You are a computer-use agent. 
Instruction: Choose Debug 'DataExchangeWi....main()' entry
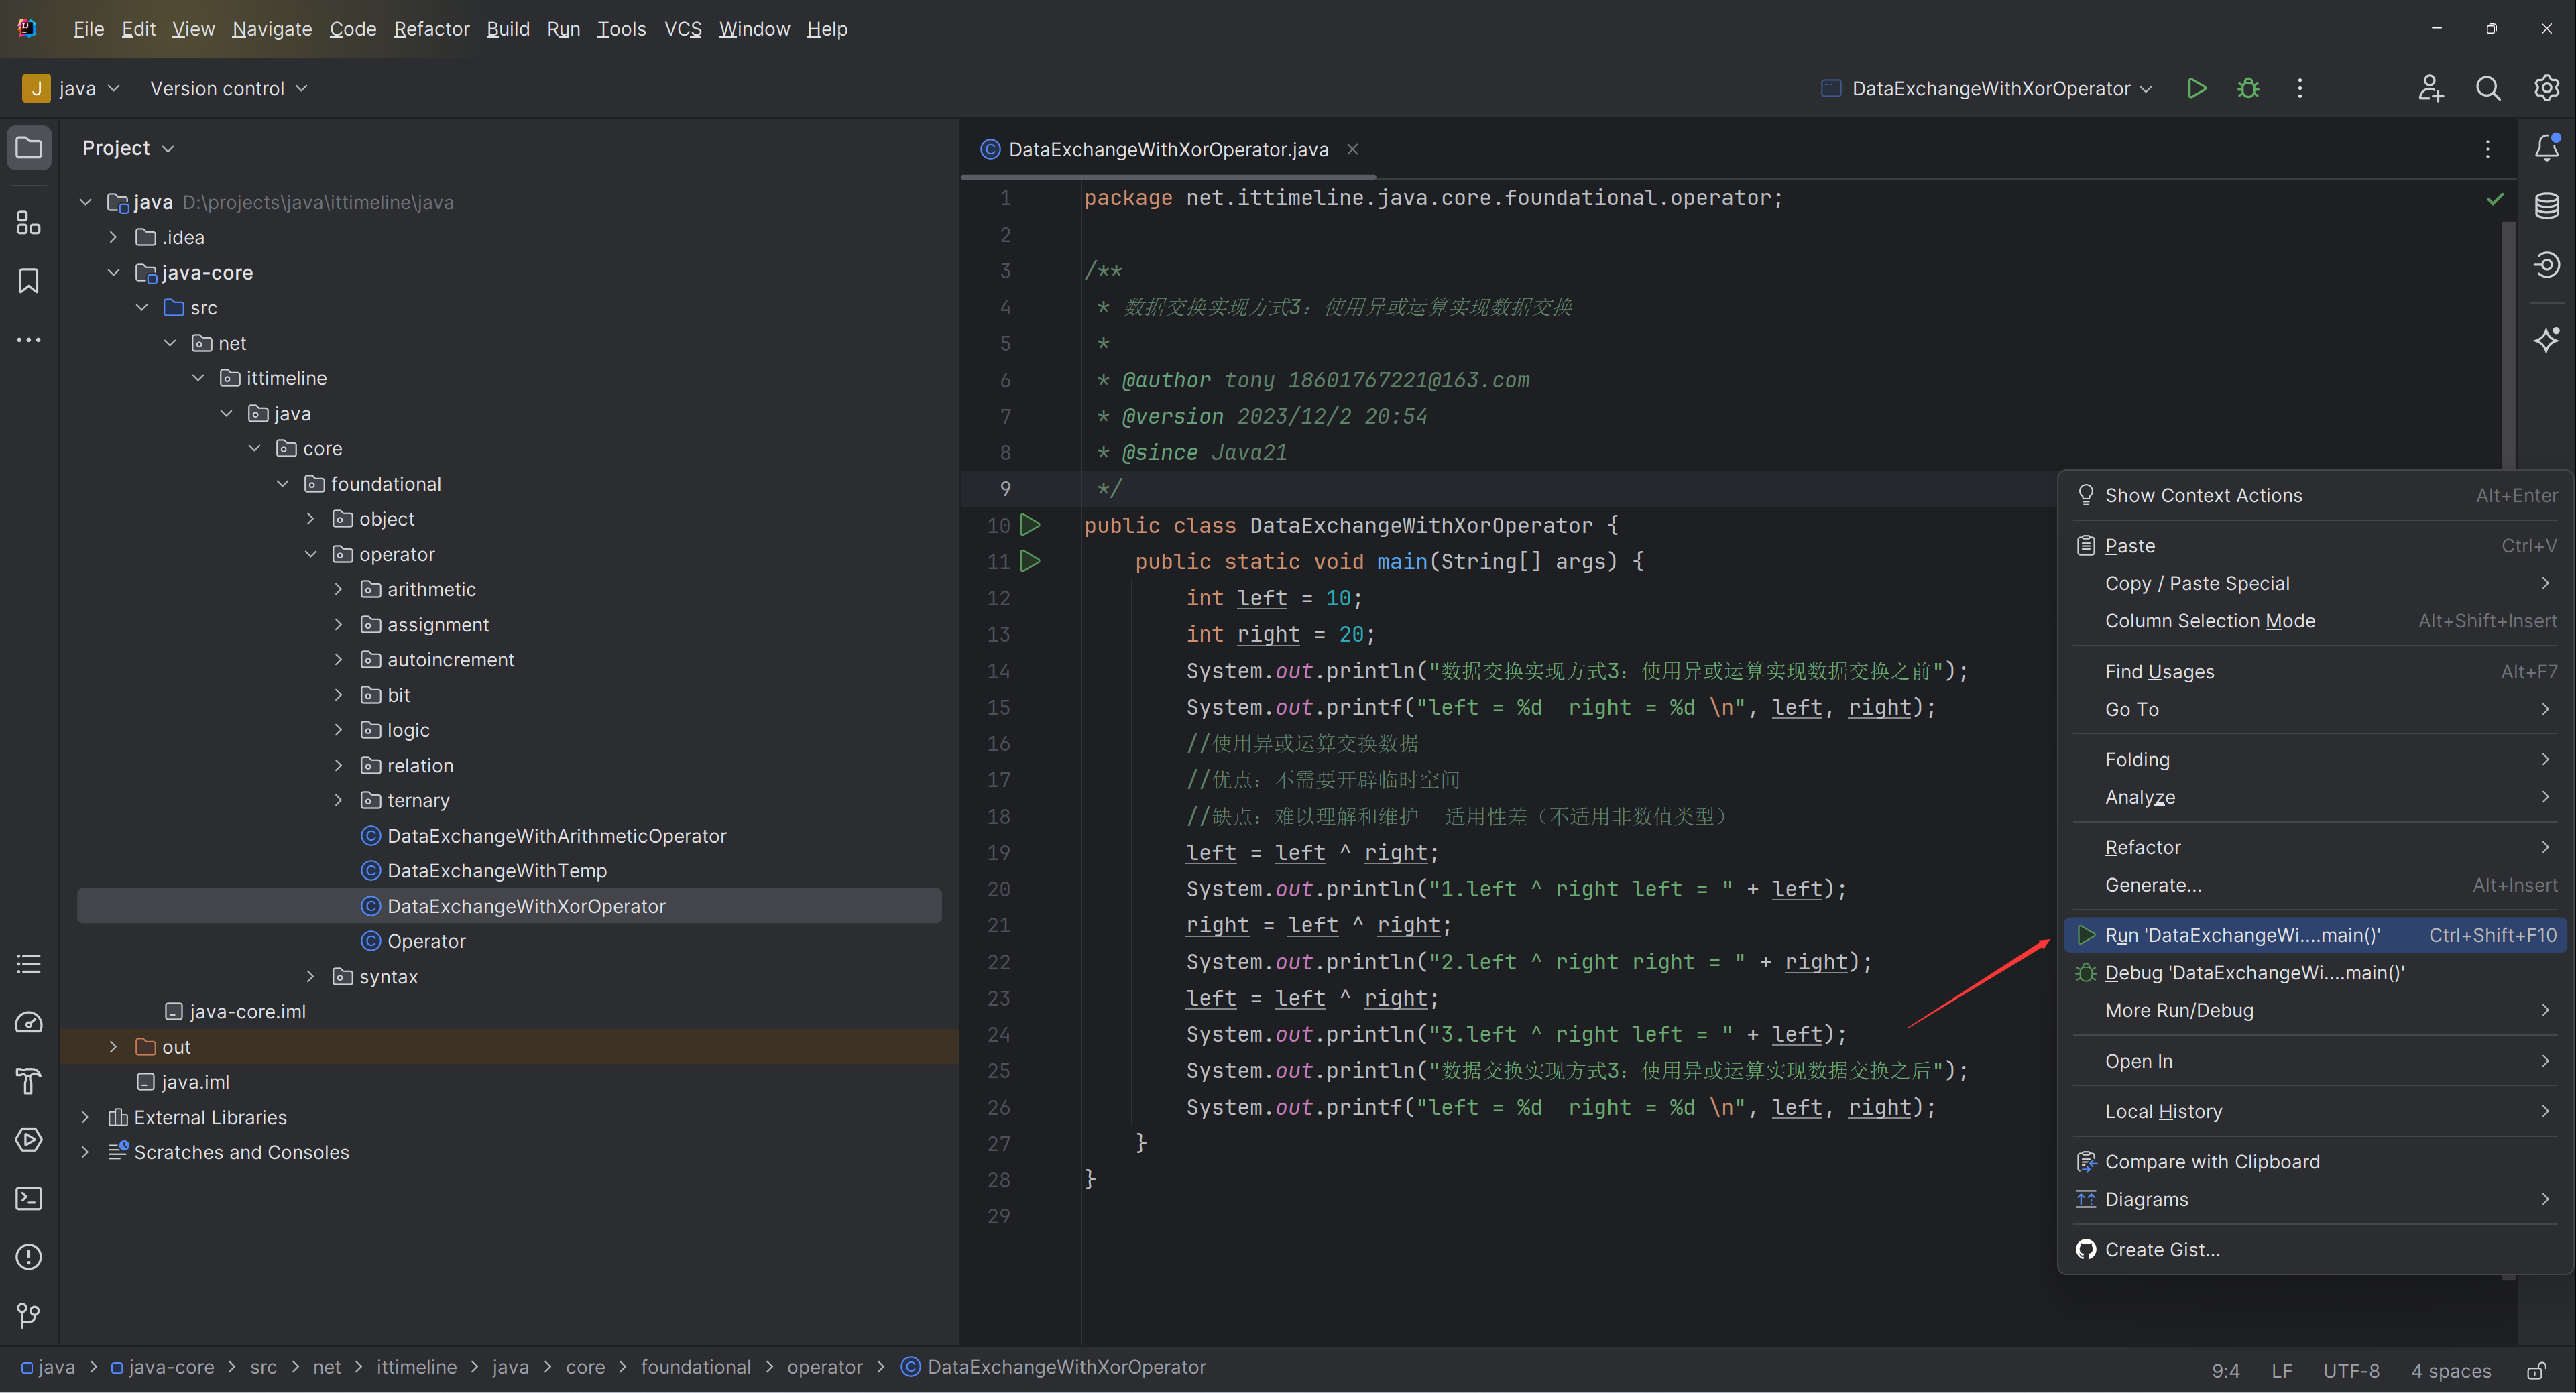coord(2315,973)
